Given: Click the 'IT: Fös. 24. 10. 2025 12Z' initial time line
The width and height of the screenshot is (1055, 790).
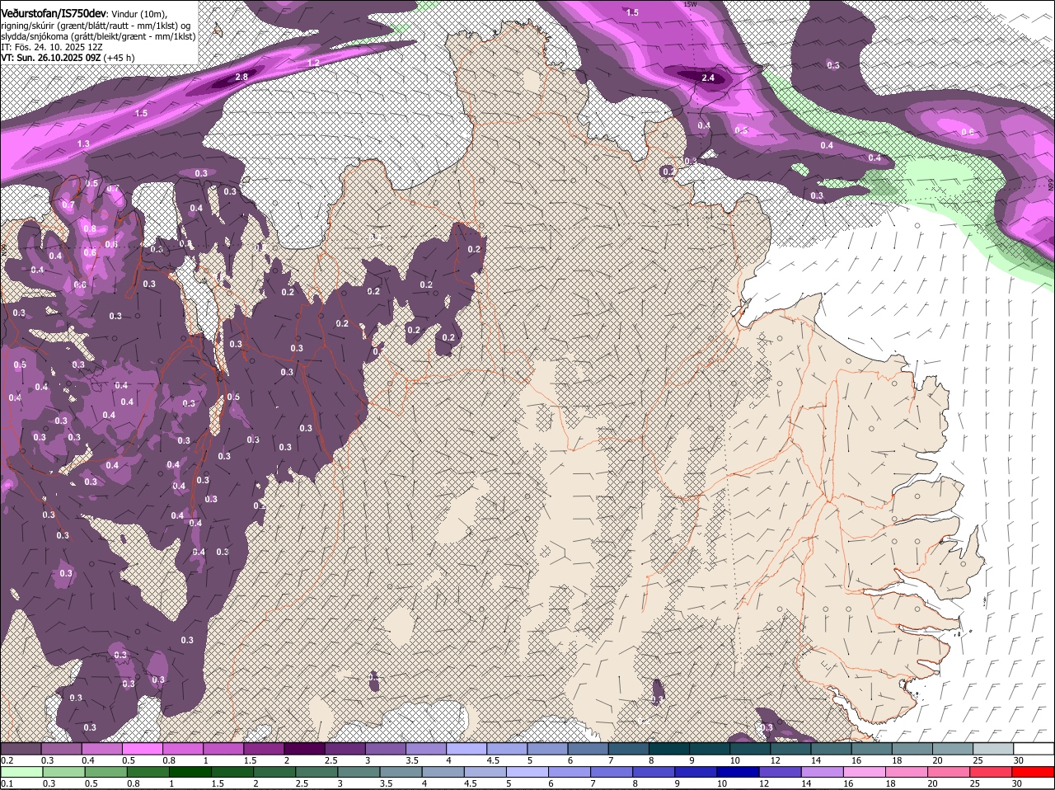Looking at the screenshot, I should (x=51, y=47).
